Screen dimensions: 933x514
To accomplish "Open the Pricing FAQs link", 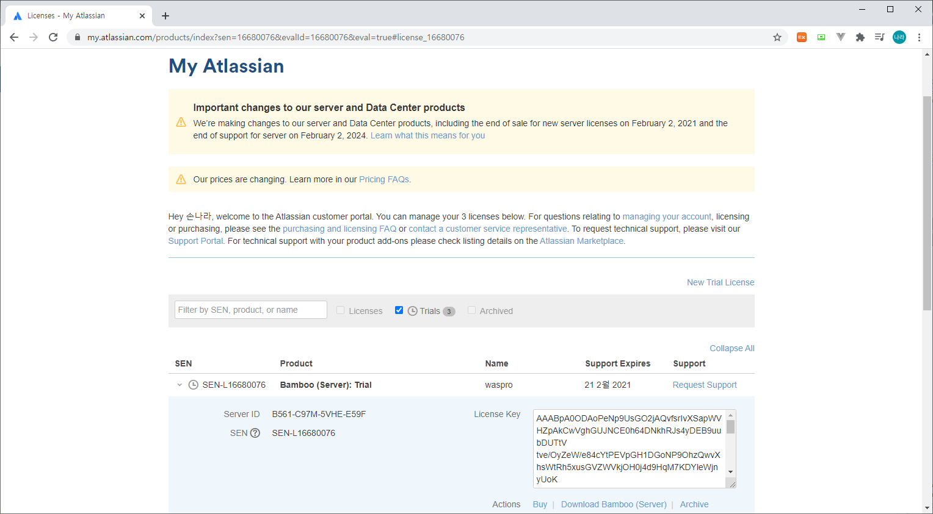I will [384, 179].
